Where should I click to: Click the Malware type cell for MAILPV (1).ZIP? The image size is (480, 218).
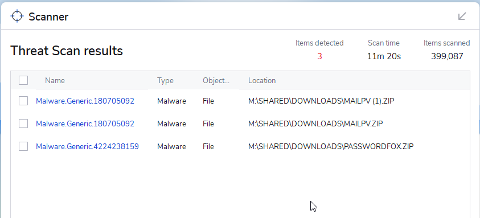171,101
